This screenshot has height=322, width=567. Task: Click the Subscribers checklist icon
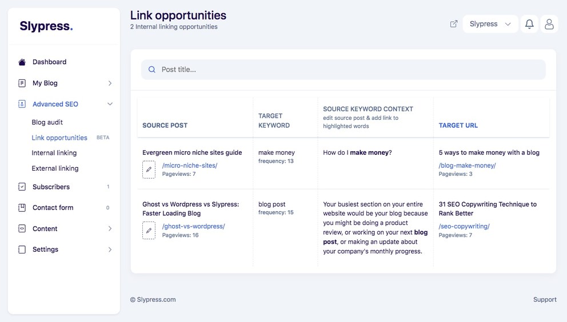[22, 187]
